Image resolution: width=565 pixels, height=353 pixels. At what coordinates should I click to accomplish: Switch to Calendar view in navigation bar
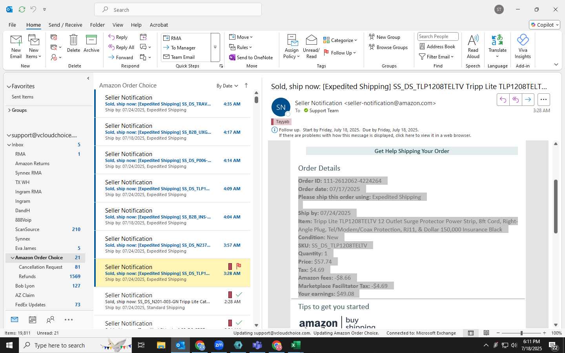tap(33, 320)
